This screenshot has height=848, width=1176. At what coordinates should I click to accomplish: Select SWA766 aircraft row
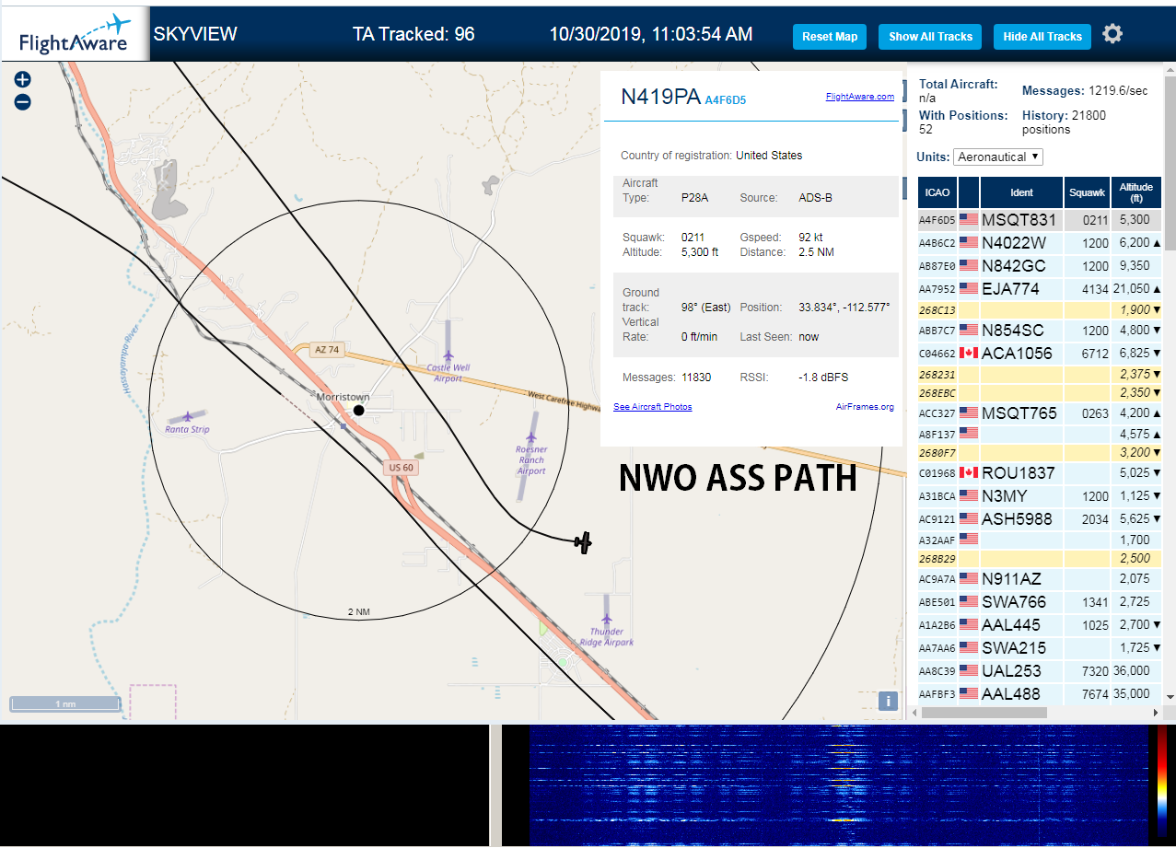[1040, 602]
